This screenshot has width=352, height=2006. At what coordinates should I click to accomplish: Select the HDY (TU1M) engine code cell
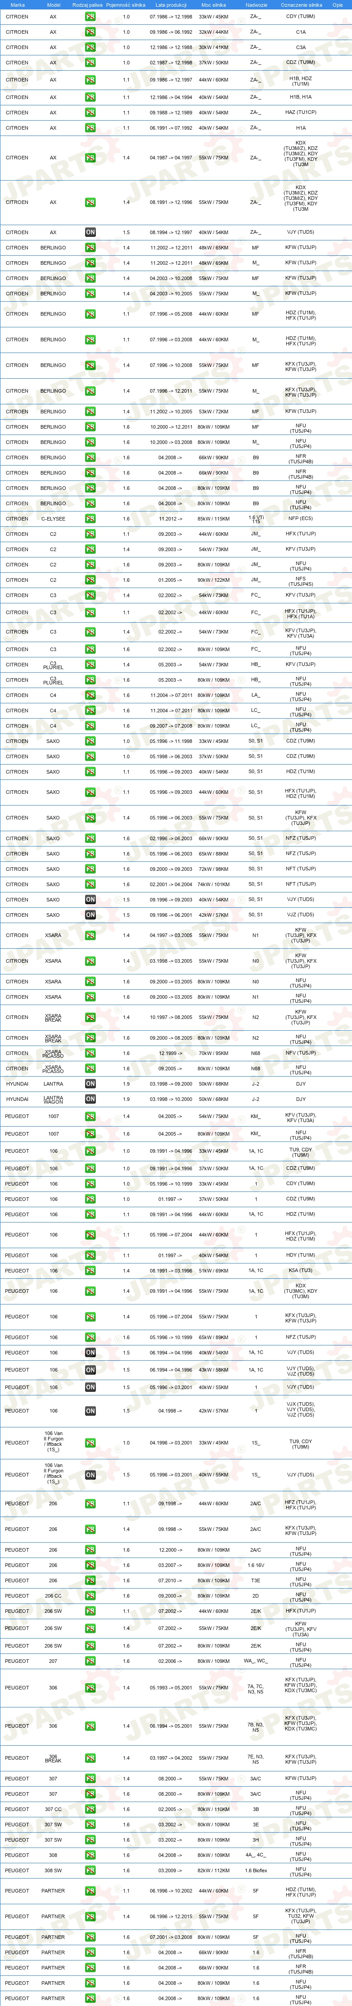coord(301,1254)
